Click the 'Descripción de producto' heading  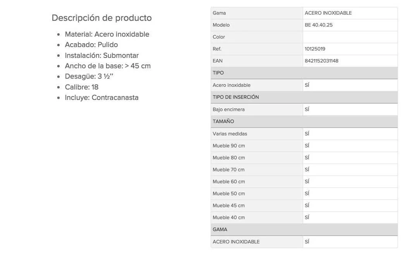pyautogui.click(x=101, y=18)
